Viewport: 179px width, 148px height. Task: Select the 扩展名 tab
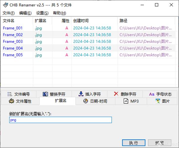(x=57, y=101)
